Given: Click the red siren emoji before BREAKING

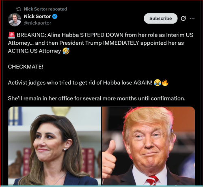Looking at the screenshot, I should (x=12, y=35).
